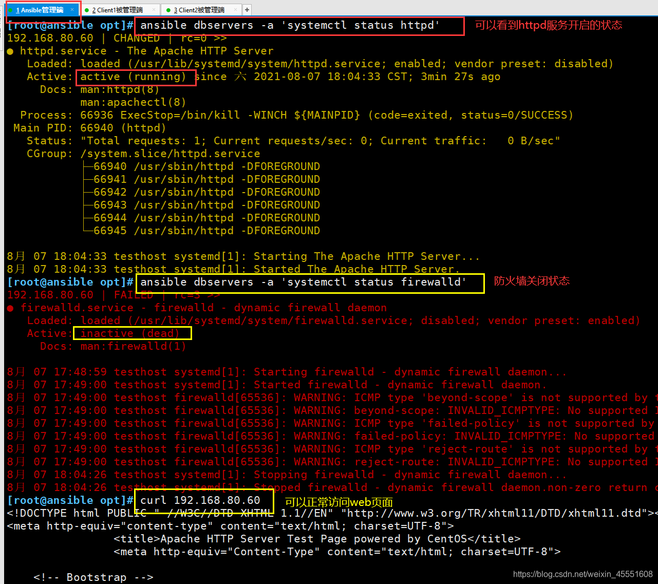The height and width of the screenshot is (584, 658).
Task: Click the 'reject-route: INVALID_ICMPTYPE' warning line
Action: pos(332,462)
